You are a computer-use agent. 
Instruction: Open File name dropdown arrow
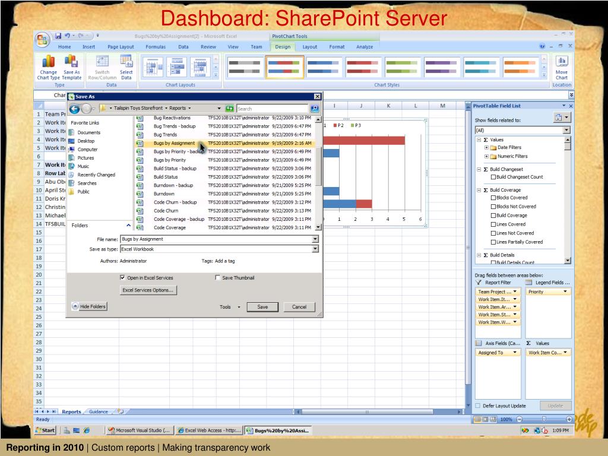point(315,239)
